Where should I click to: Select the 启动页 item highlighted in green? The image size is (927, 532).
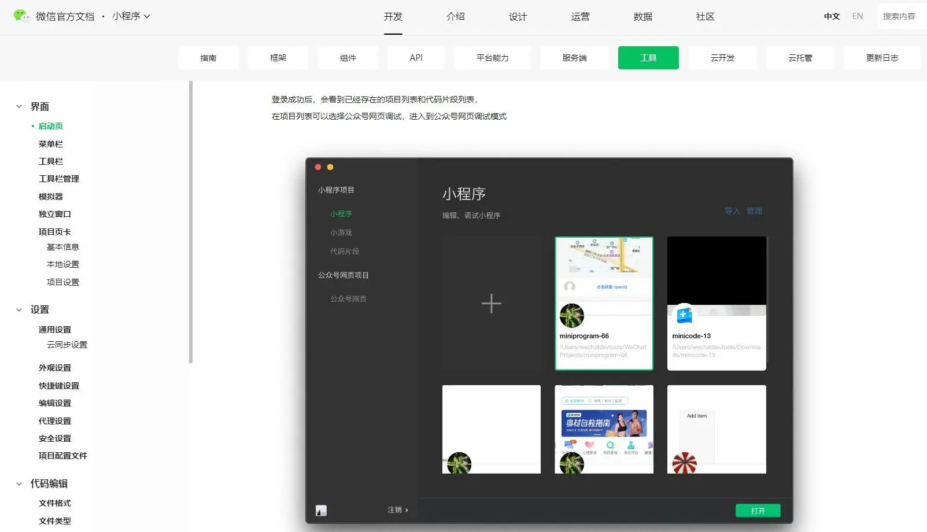click(51, 125)
